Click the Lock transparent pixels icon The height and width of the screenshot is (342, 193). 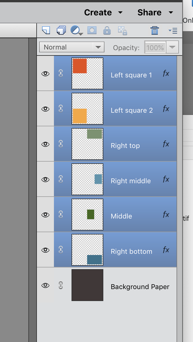[122, 30]
